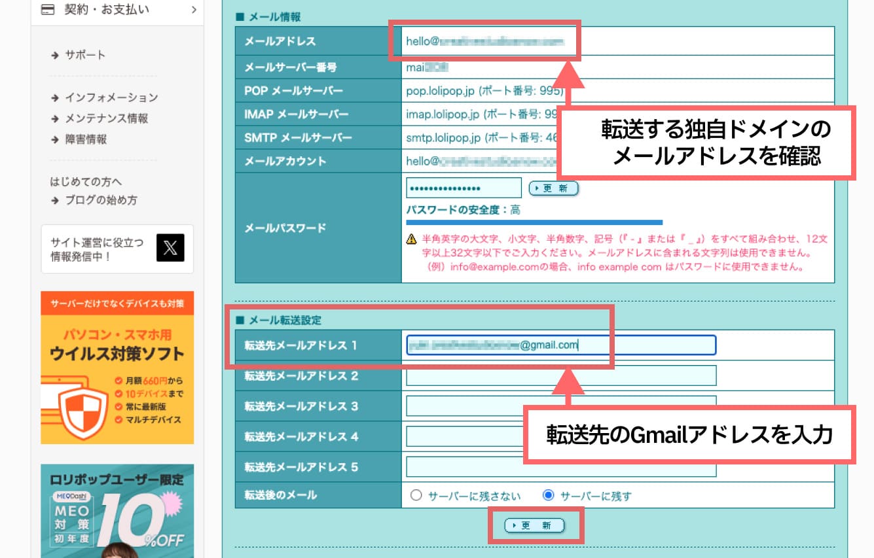Expand 契約・お支払い using its chevron
The width and height of the screenshot is (874, 558).
[x=194, y=10]
